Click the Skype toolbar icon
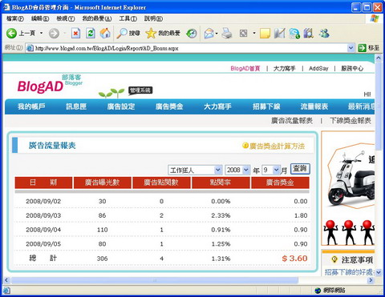 [294, 34]
